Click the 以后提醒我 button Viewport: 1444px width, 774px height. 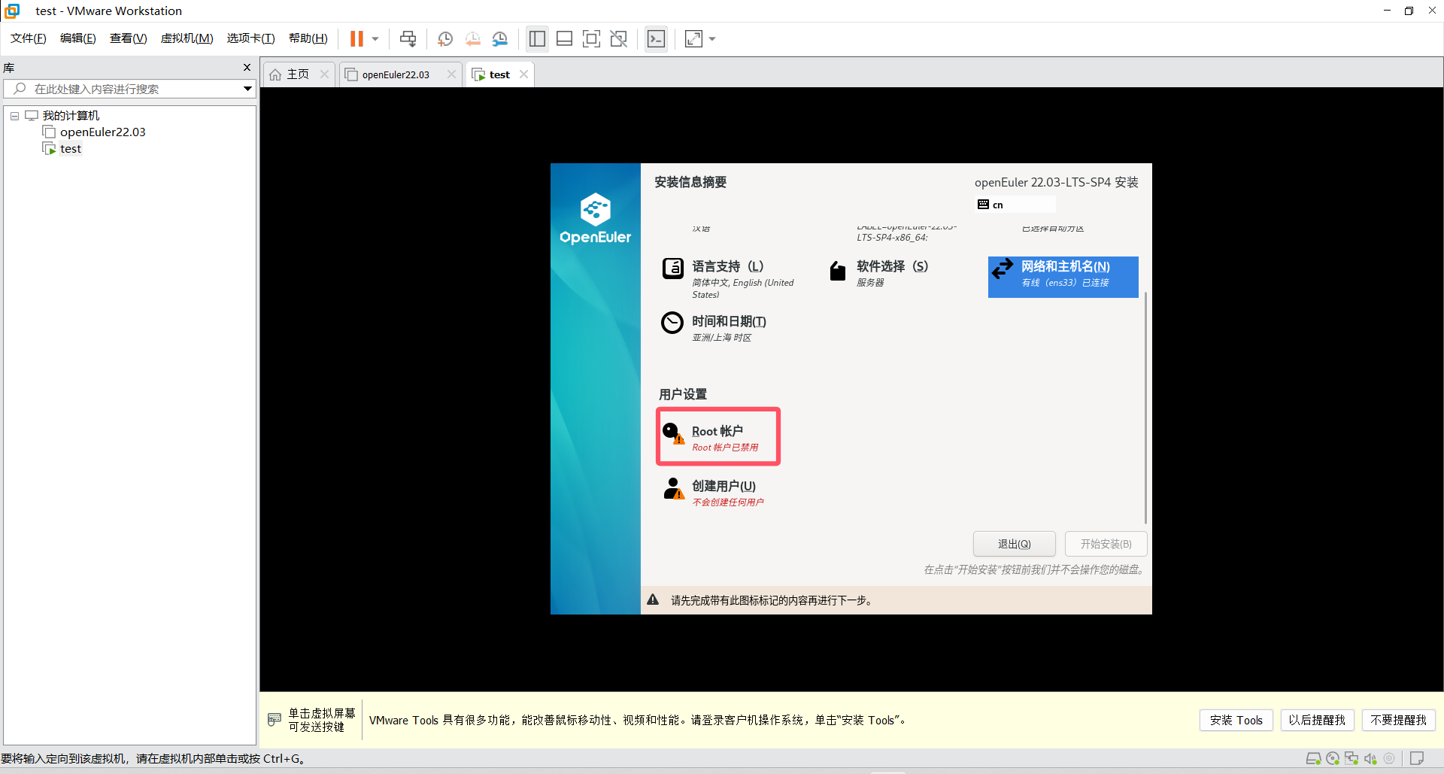[x=1316, y=720]
